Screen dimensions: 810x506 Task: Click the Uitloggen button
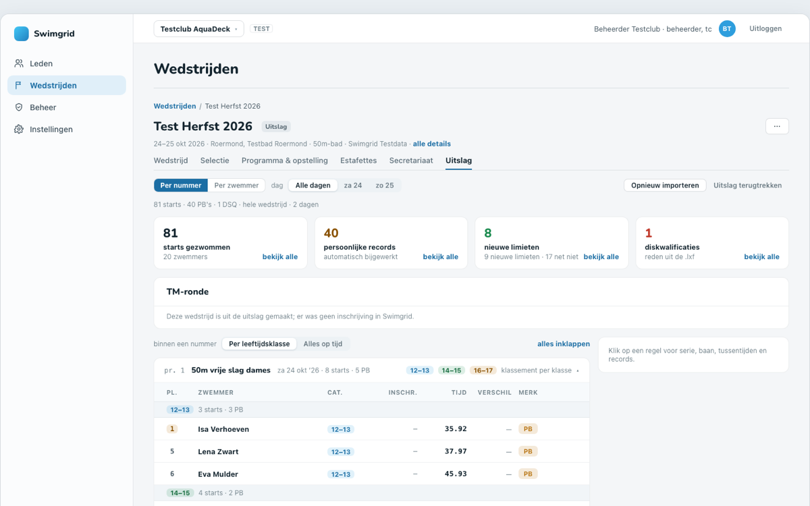coord(765,29)
